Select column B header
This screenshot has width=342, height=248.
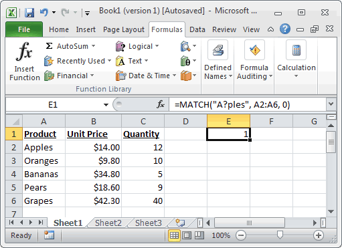point(94,121)
